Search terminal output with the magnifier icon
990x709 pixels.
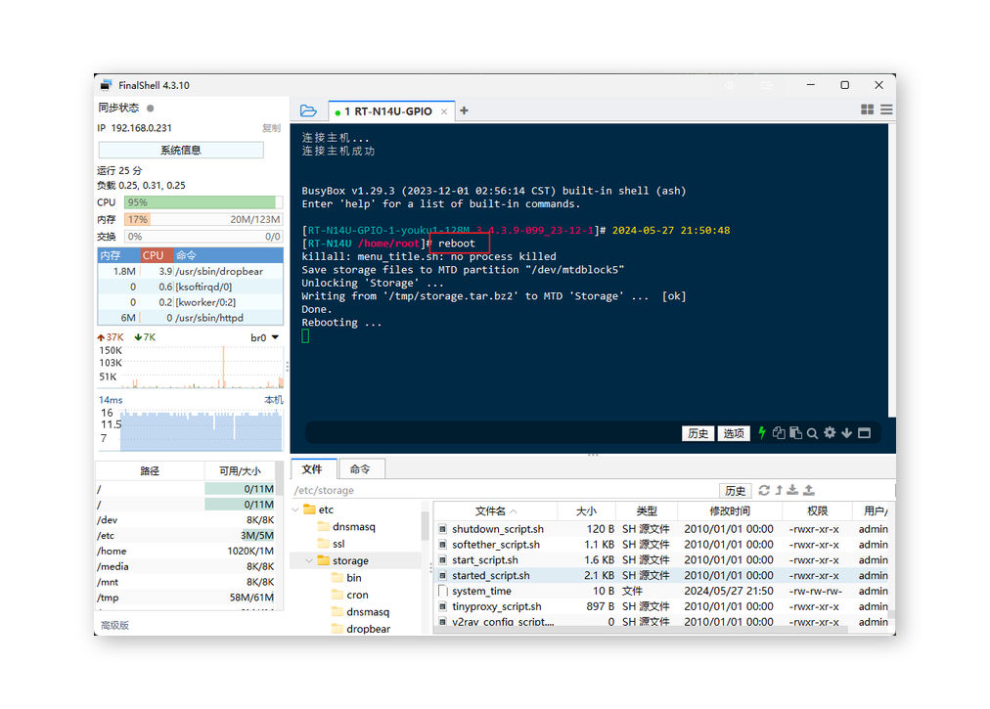[813, 433]
